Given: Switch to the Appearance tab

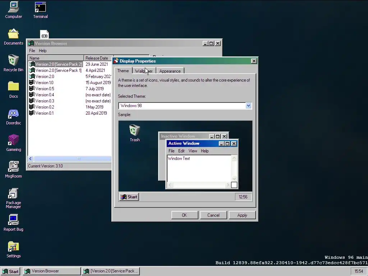Looking at the screenshot, I should (x=170, y=71).
